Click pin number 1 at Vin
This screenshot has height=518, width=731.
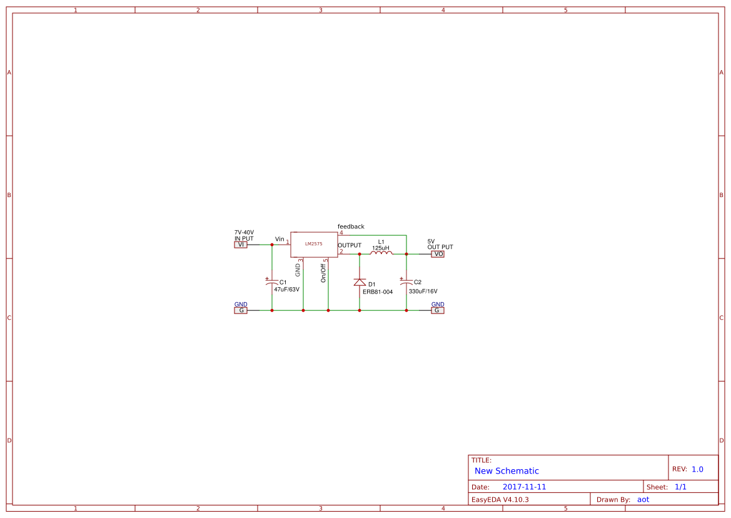click(288, 242)
